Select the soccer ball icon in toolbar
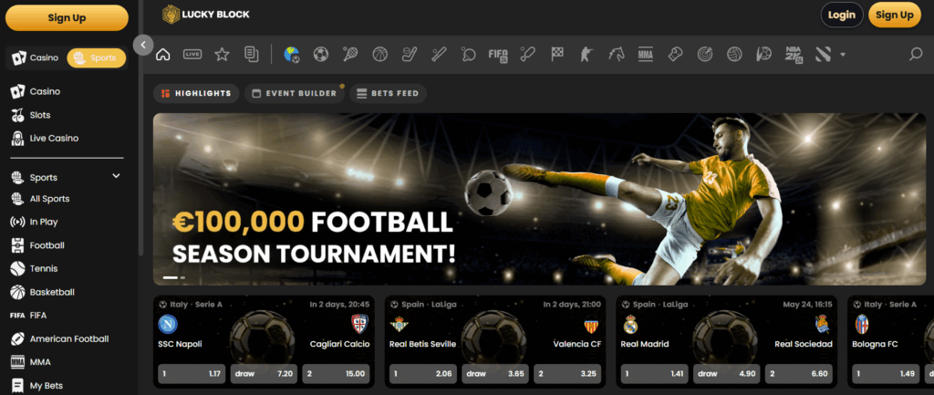 [321, 54]
